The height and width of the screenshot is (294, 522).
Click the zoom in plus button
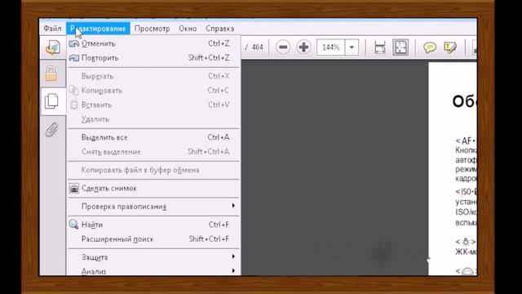click(x=303, y=47)
